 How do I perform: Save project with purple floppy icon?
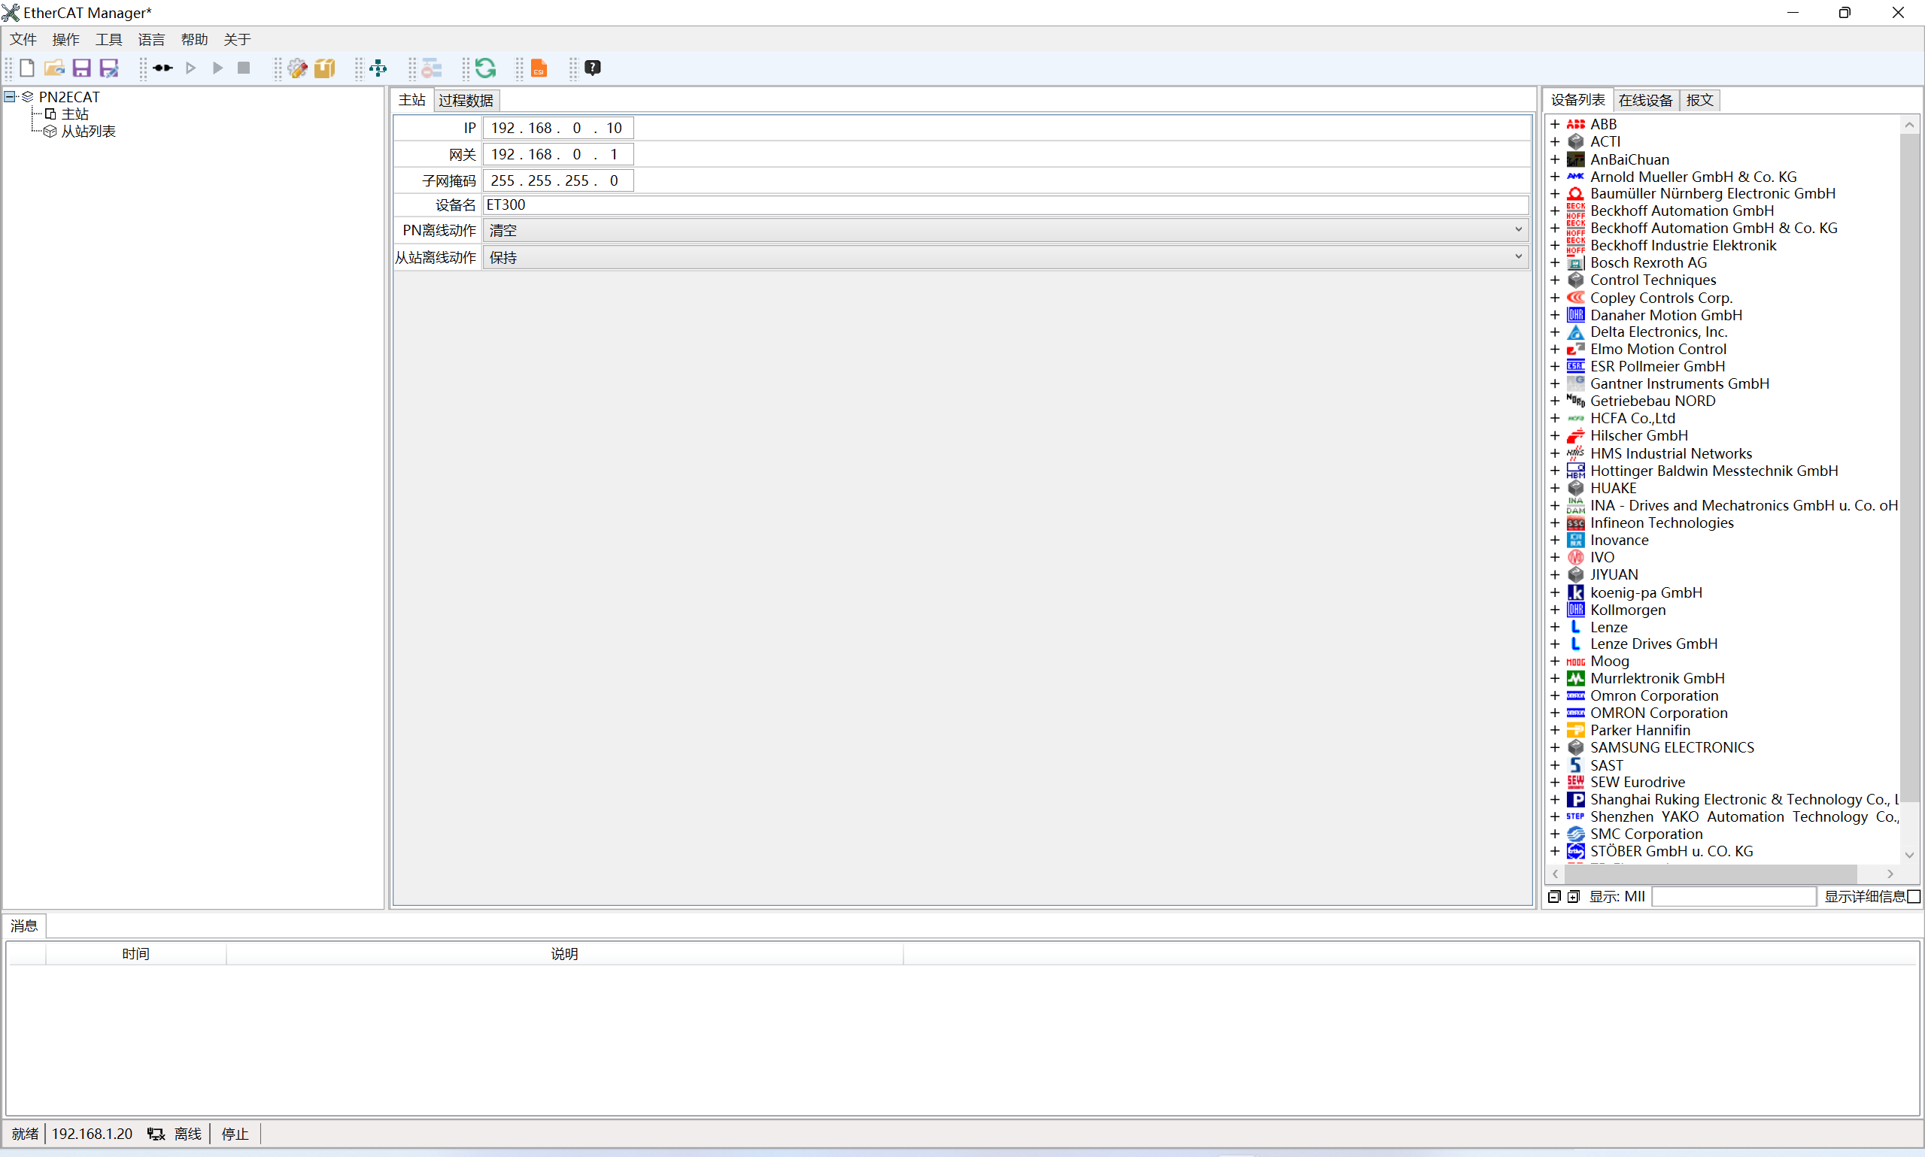pos(81,68)
